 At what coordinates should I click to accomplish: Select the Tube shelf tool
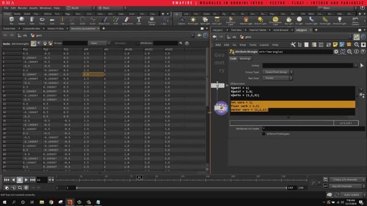pyautogui.click(x=32, y=21)
